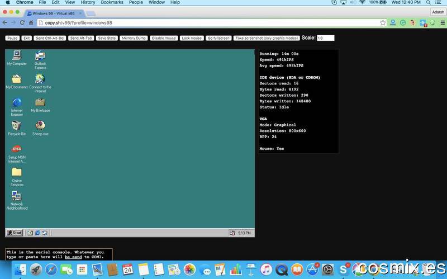Image resolution: width=447 pixels, height=279 pixels.
Task: Open the Adarsh profile button
Action: (x=438, y=12)
